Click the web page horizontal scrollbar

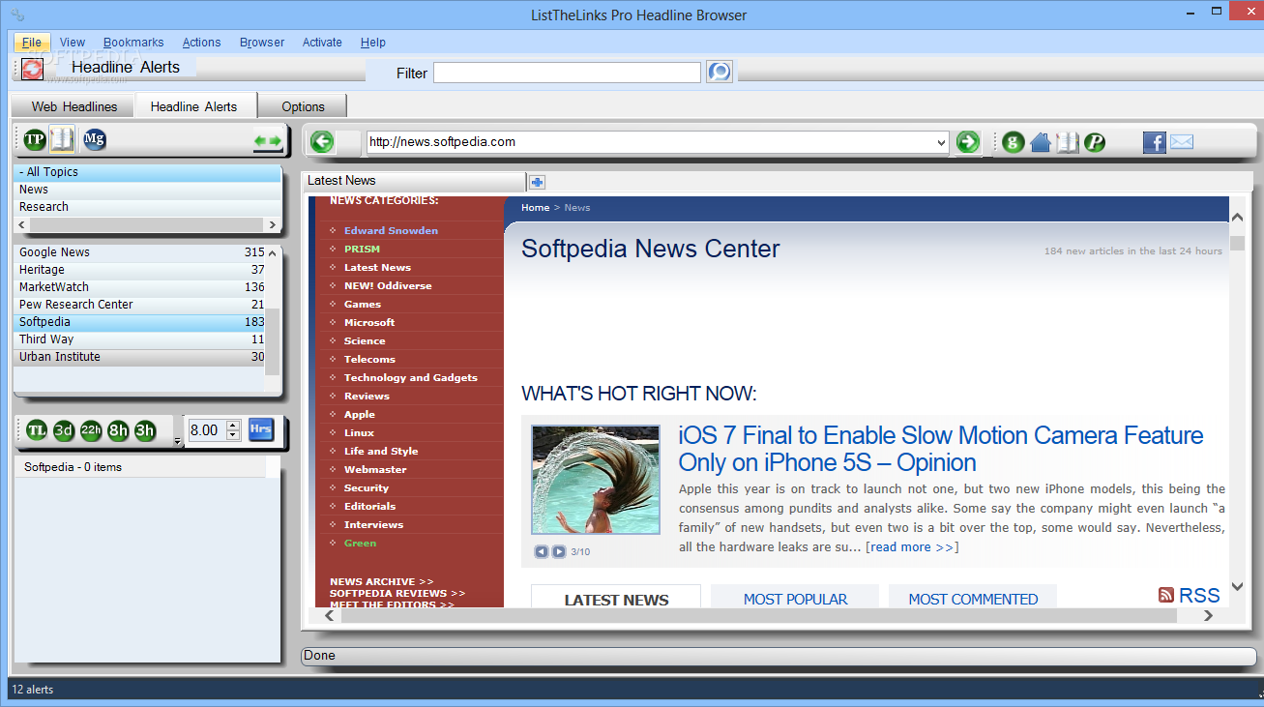coord(769,616)
